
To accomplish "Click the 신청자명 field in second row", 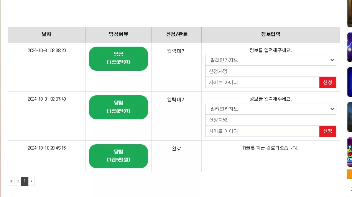I will point(270,120).
